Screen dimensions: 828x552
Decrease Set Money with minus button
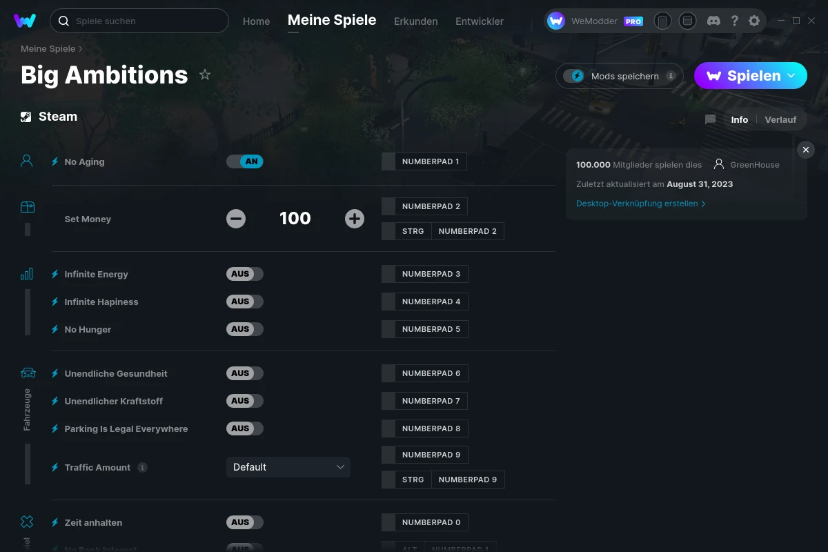click(x=236, y=219)
